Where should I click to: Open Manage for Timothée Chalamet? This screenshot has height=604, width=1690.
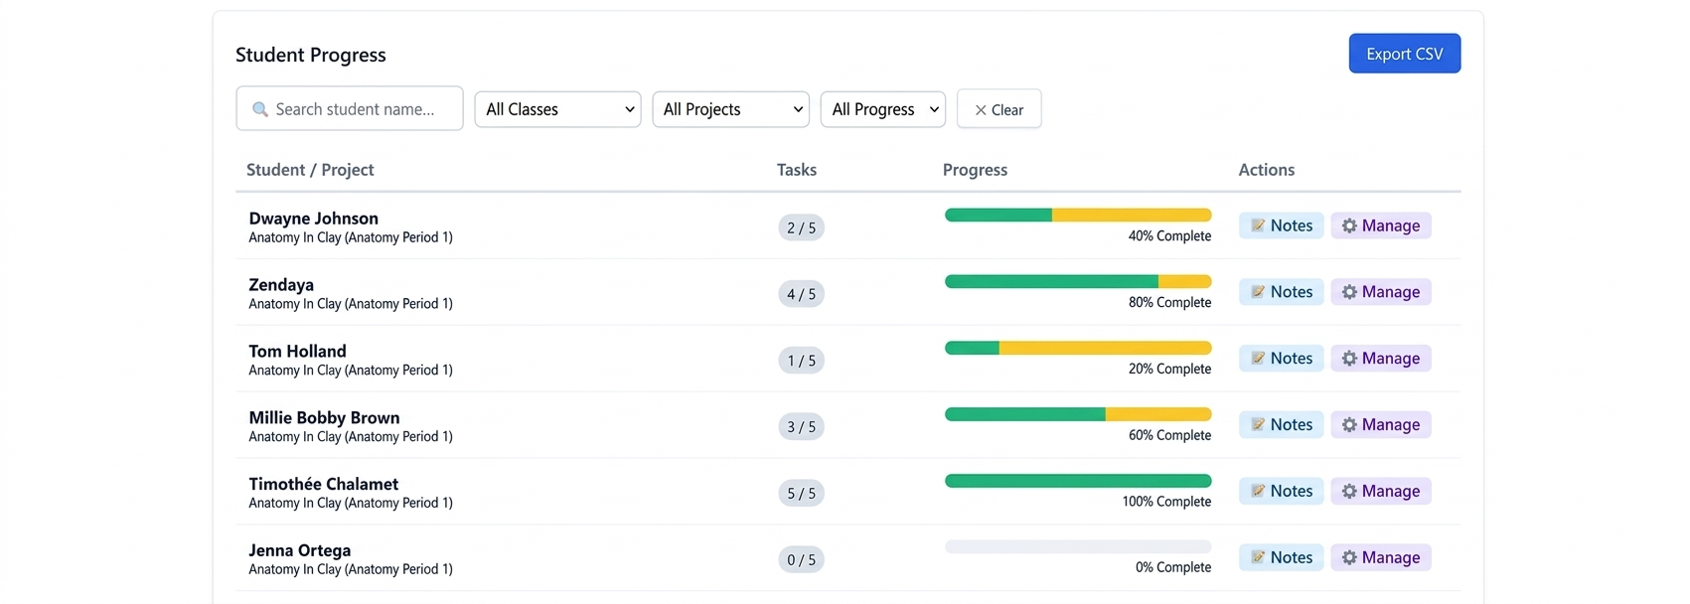point(1381,492)
